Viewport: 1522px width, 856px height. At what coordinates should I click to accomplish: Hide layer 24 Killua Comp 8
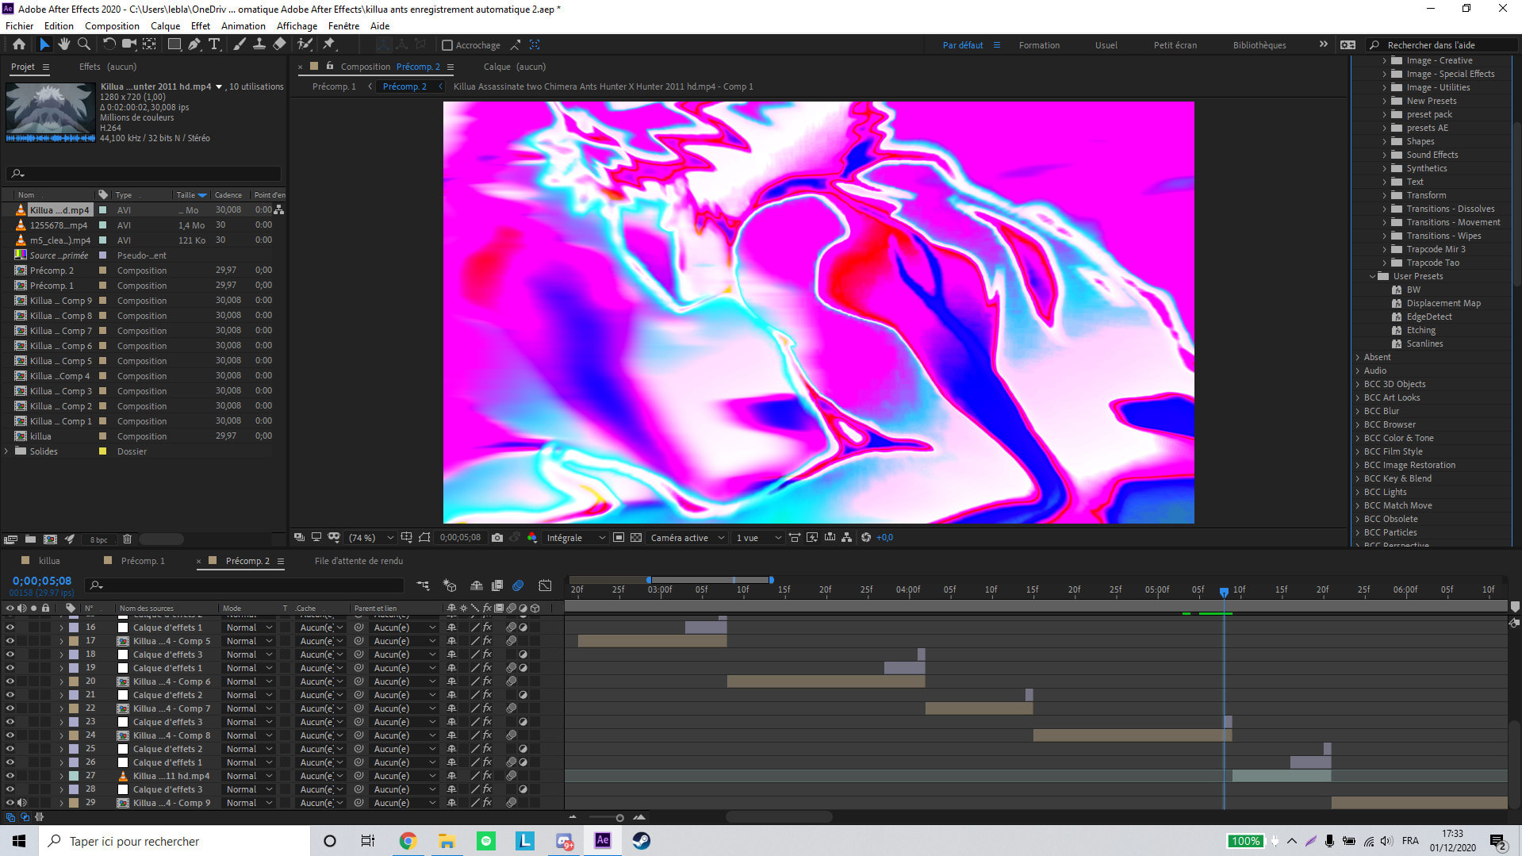(x=10, y=735)
